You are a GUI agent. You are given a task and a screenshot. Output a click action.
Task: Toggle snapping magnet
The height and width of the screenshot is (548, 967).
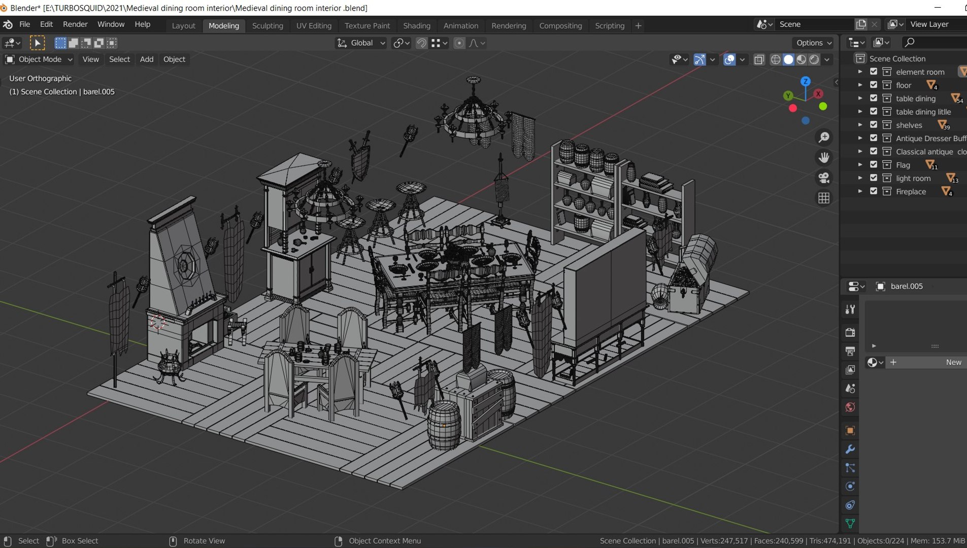pos(421,43)
